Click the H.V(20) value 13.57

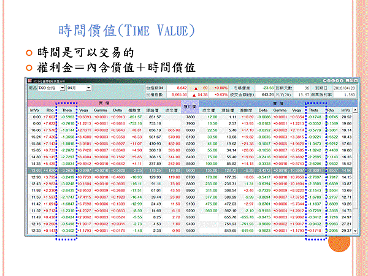tap(304, 95)
